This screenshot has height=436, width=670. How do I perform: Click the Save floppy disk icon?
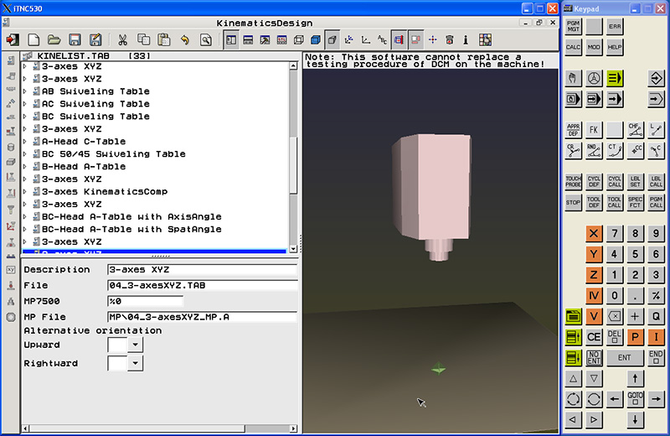pyautogui.click(x=75, y=39)
